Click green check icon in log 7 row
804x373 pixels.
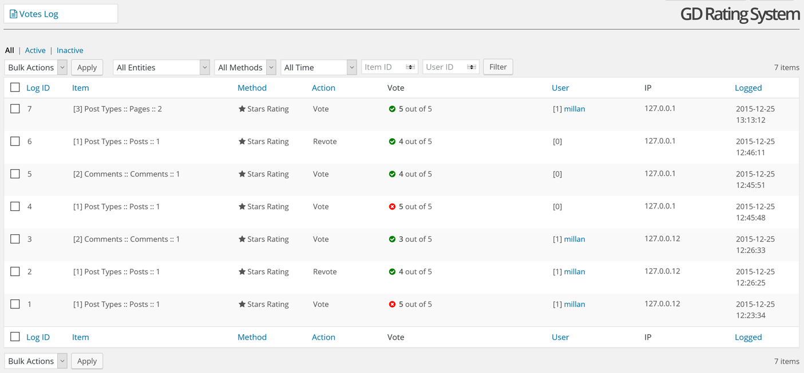pos(392,109)
